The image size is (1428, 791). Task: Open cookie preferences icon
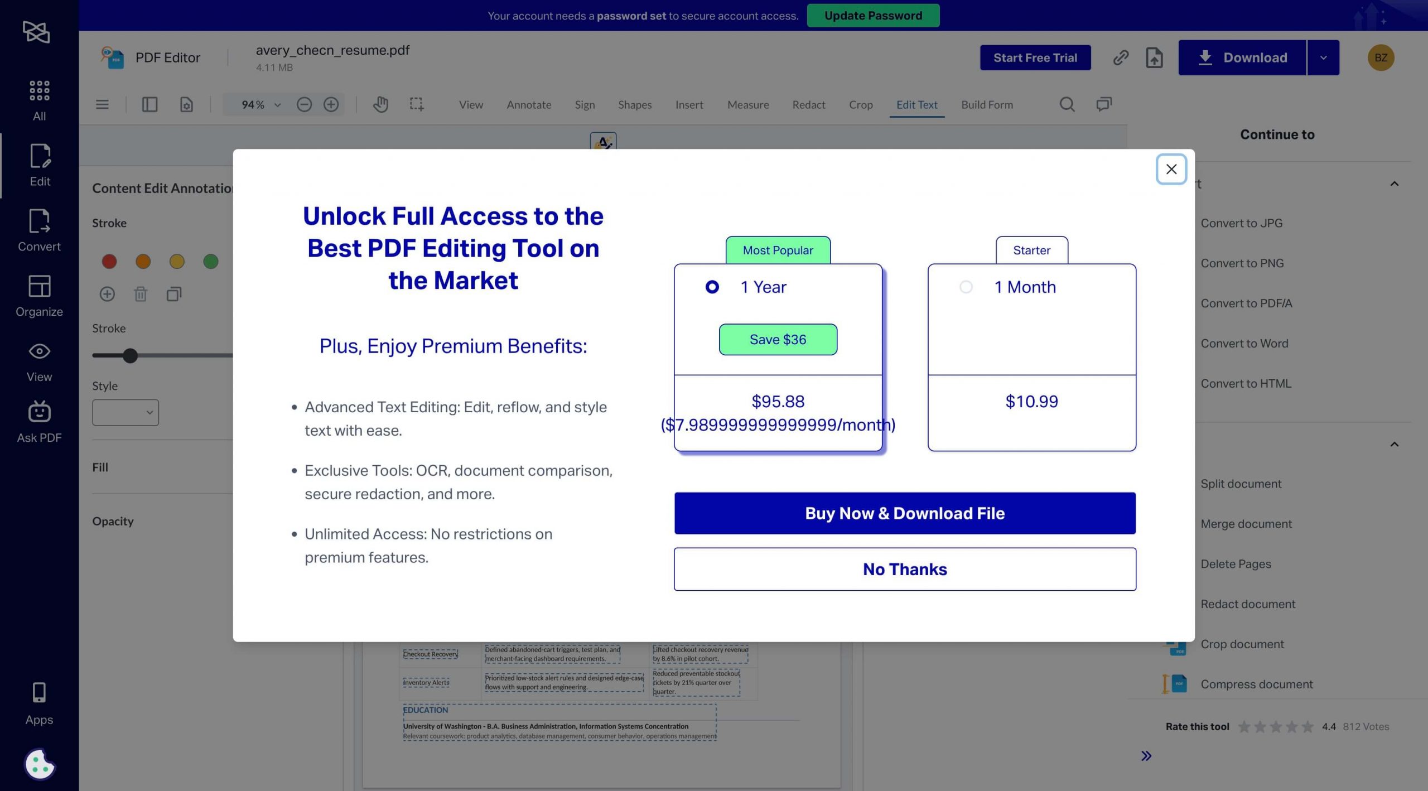coord(40,764)
